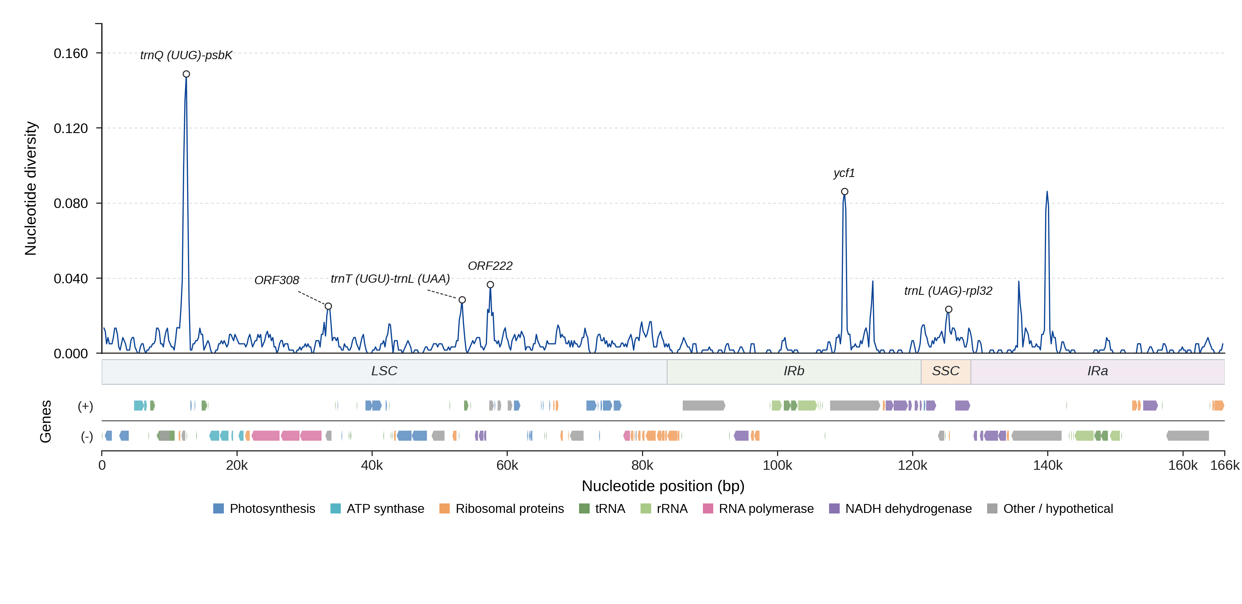The image size is (1242, 604).
Task: Click the 'ORF222' annotation label
Action: 490,266
